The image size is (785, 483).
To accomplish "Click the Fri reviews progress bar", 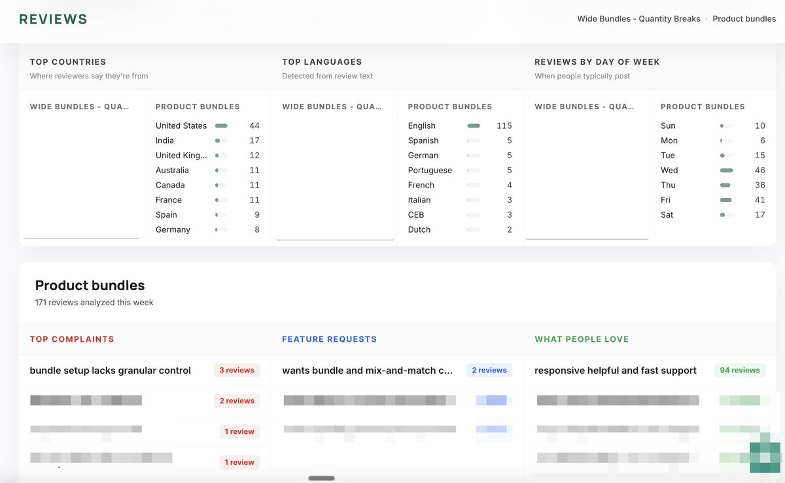I will 726,200.
